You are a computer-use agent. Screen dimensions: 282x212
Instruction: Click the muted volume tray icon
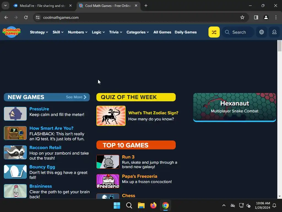click(x=248, y=205)
